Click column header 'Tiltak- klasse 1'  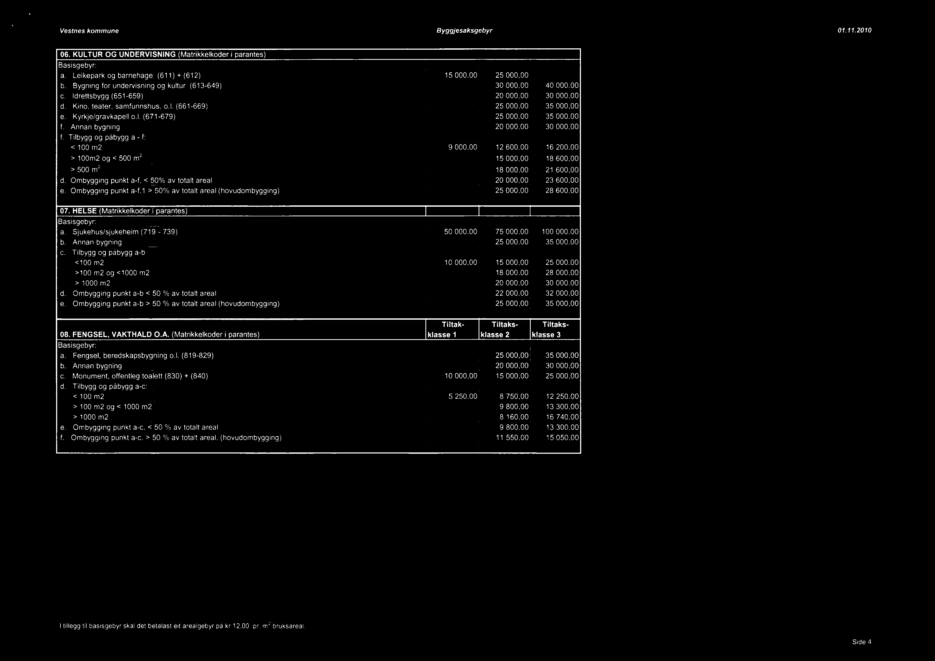[452, 330]
